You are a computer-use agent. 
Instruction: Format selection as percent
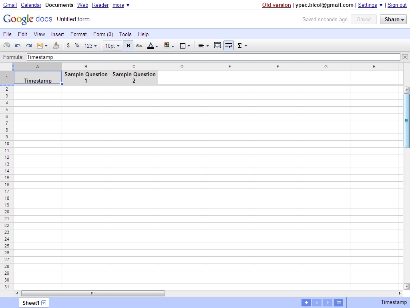76,45
